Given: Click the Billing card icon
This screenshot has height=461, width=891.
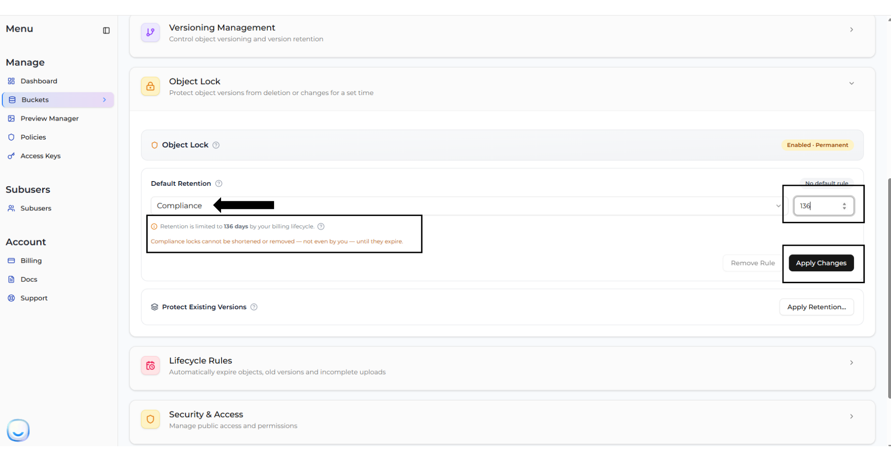Looking at the screenshot, I should (11, 261).
